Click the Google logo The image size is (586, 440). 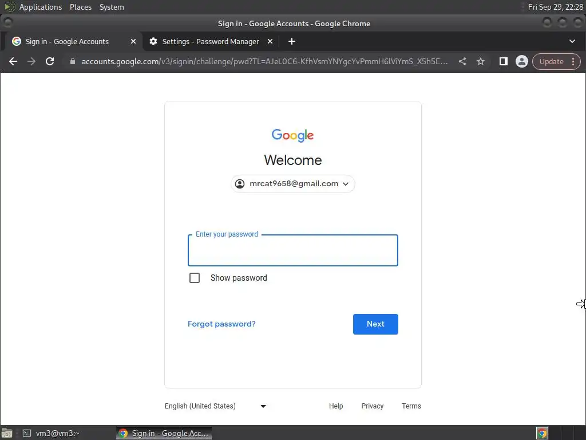[x=292, y=135]
